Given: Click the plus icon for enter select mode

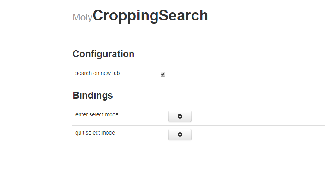Looking at the screenshot, I should click(180, 116).
